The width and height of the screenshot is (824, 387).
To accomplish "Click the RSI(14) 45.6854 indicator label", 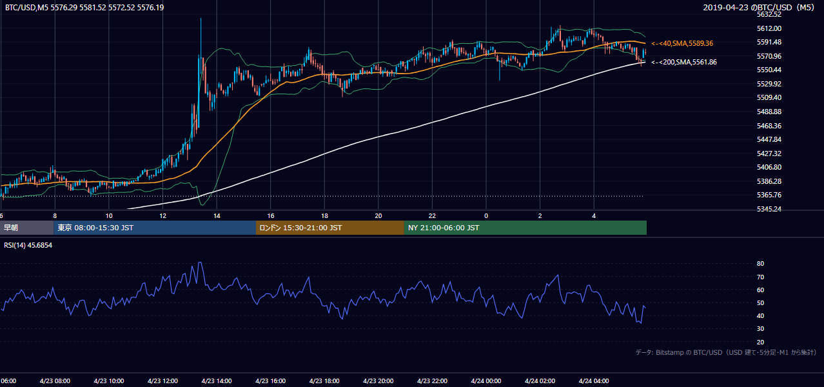I will 28,246.
